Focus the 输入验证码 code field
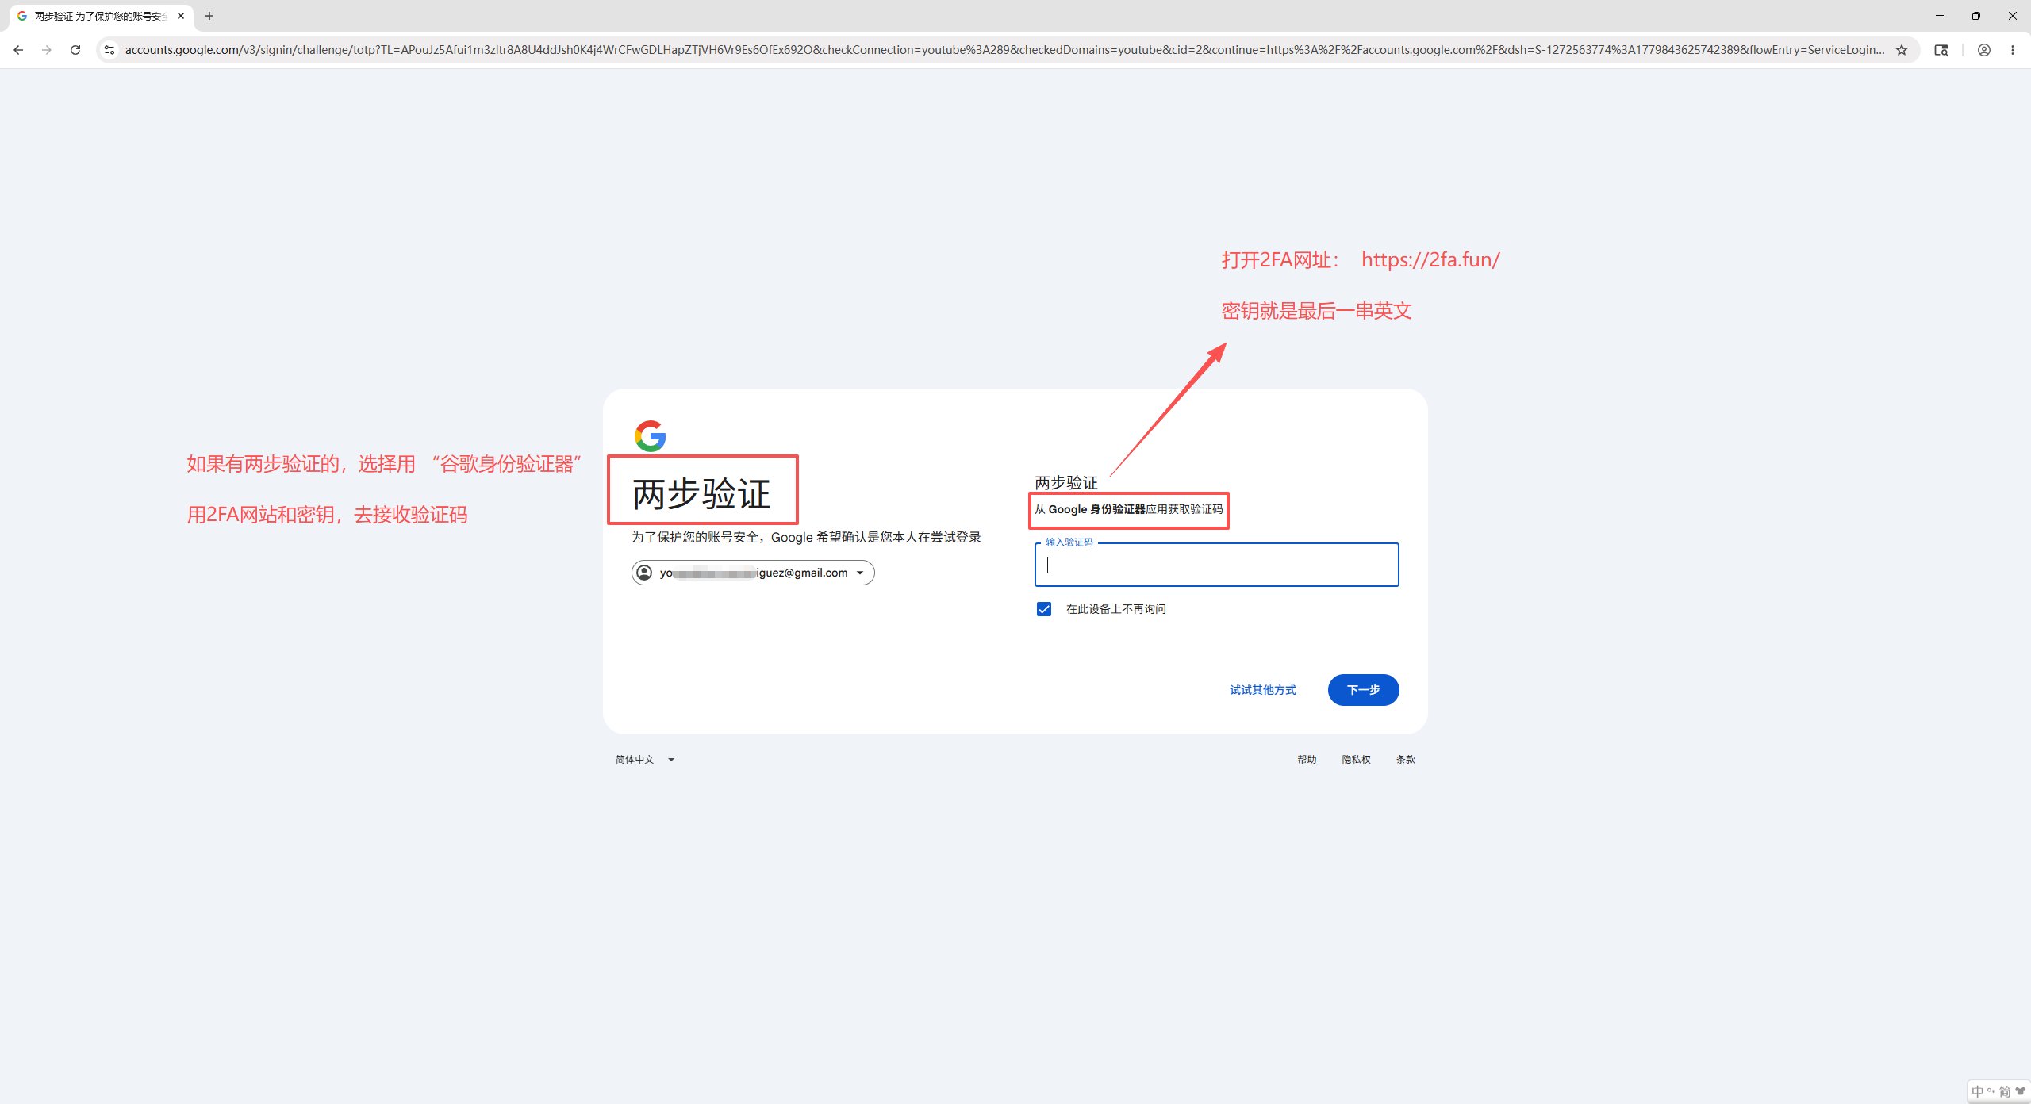Viewport: 2031px width, 1104px height. click(x=1216, y=565)
